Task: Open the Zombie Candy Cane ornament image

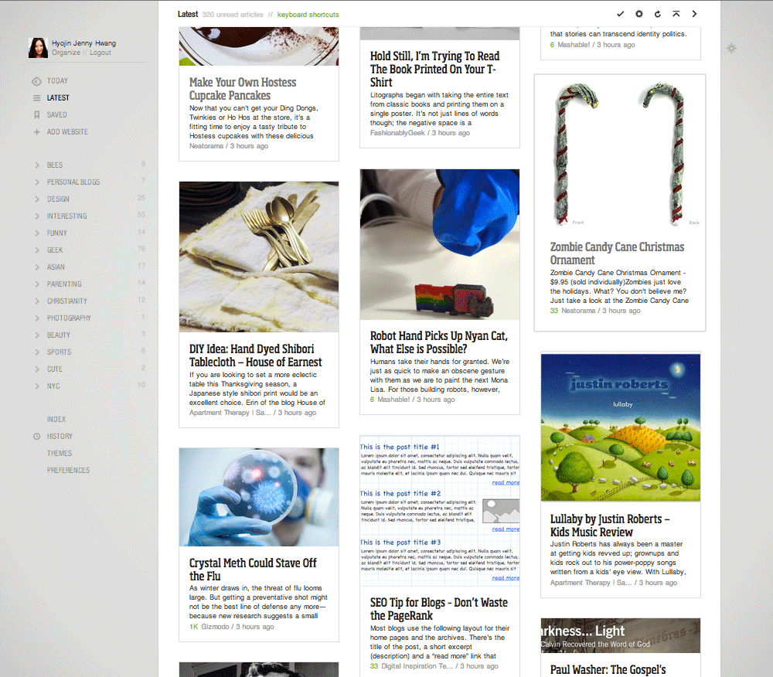Action: tap(620, 155)
